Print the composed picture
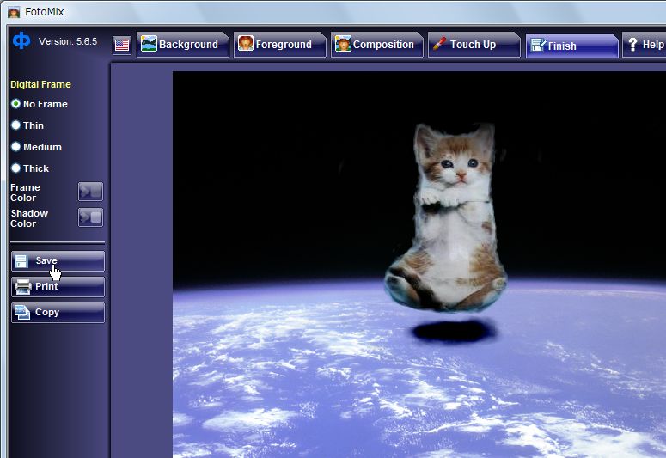 click(58, 287)
